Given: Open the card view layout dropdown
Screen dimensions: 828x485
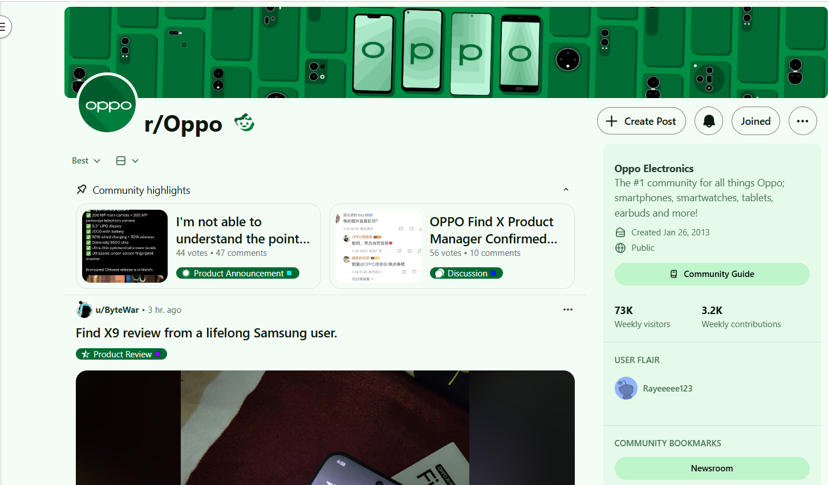Looking at the screenshot, I should point(127,161).
